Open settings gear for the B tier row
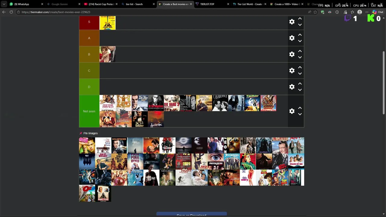The width and height of the screenshot is (386, 217). 292,54
